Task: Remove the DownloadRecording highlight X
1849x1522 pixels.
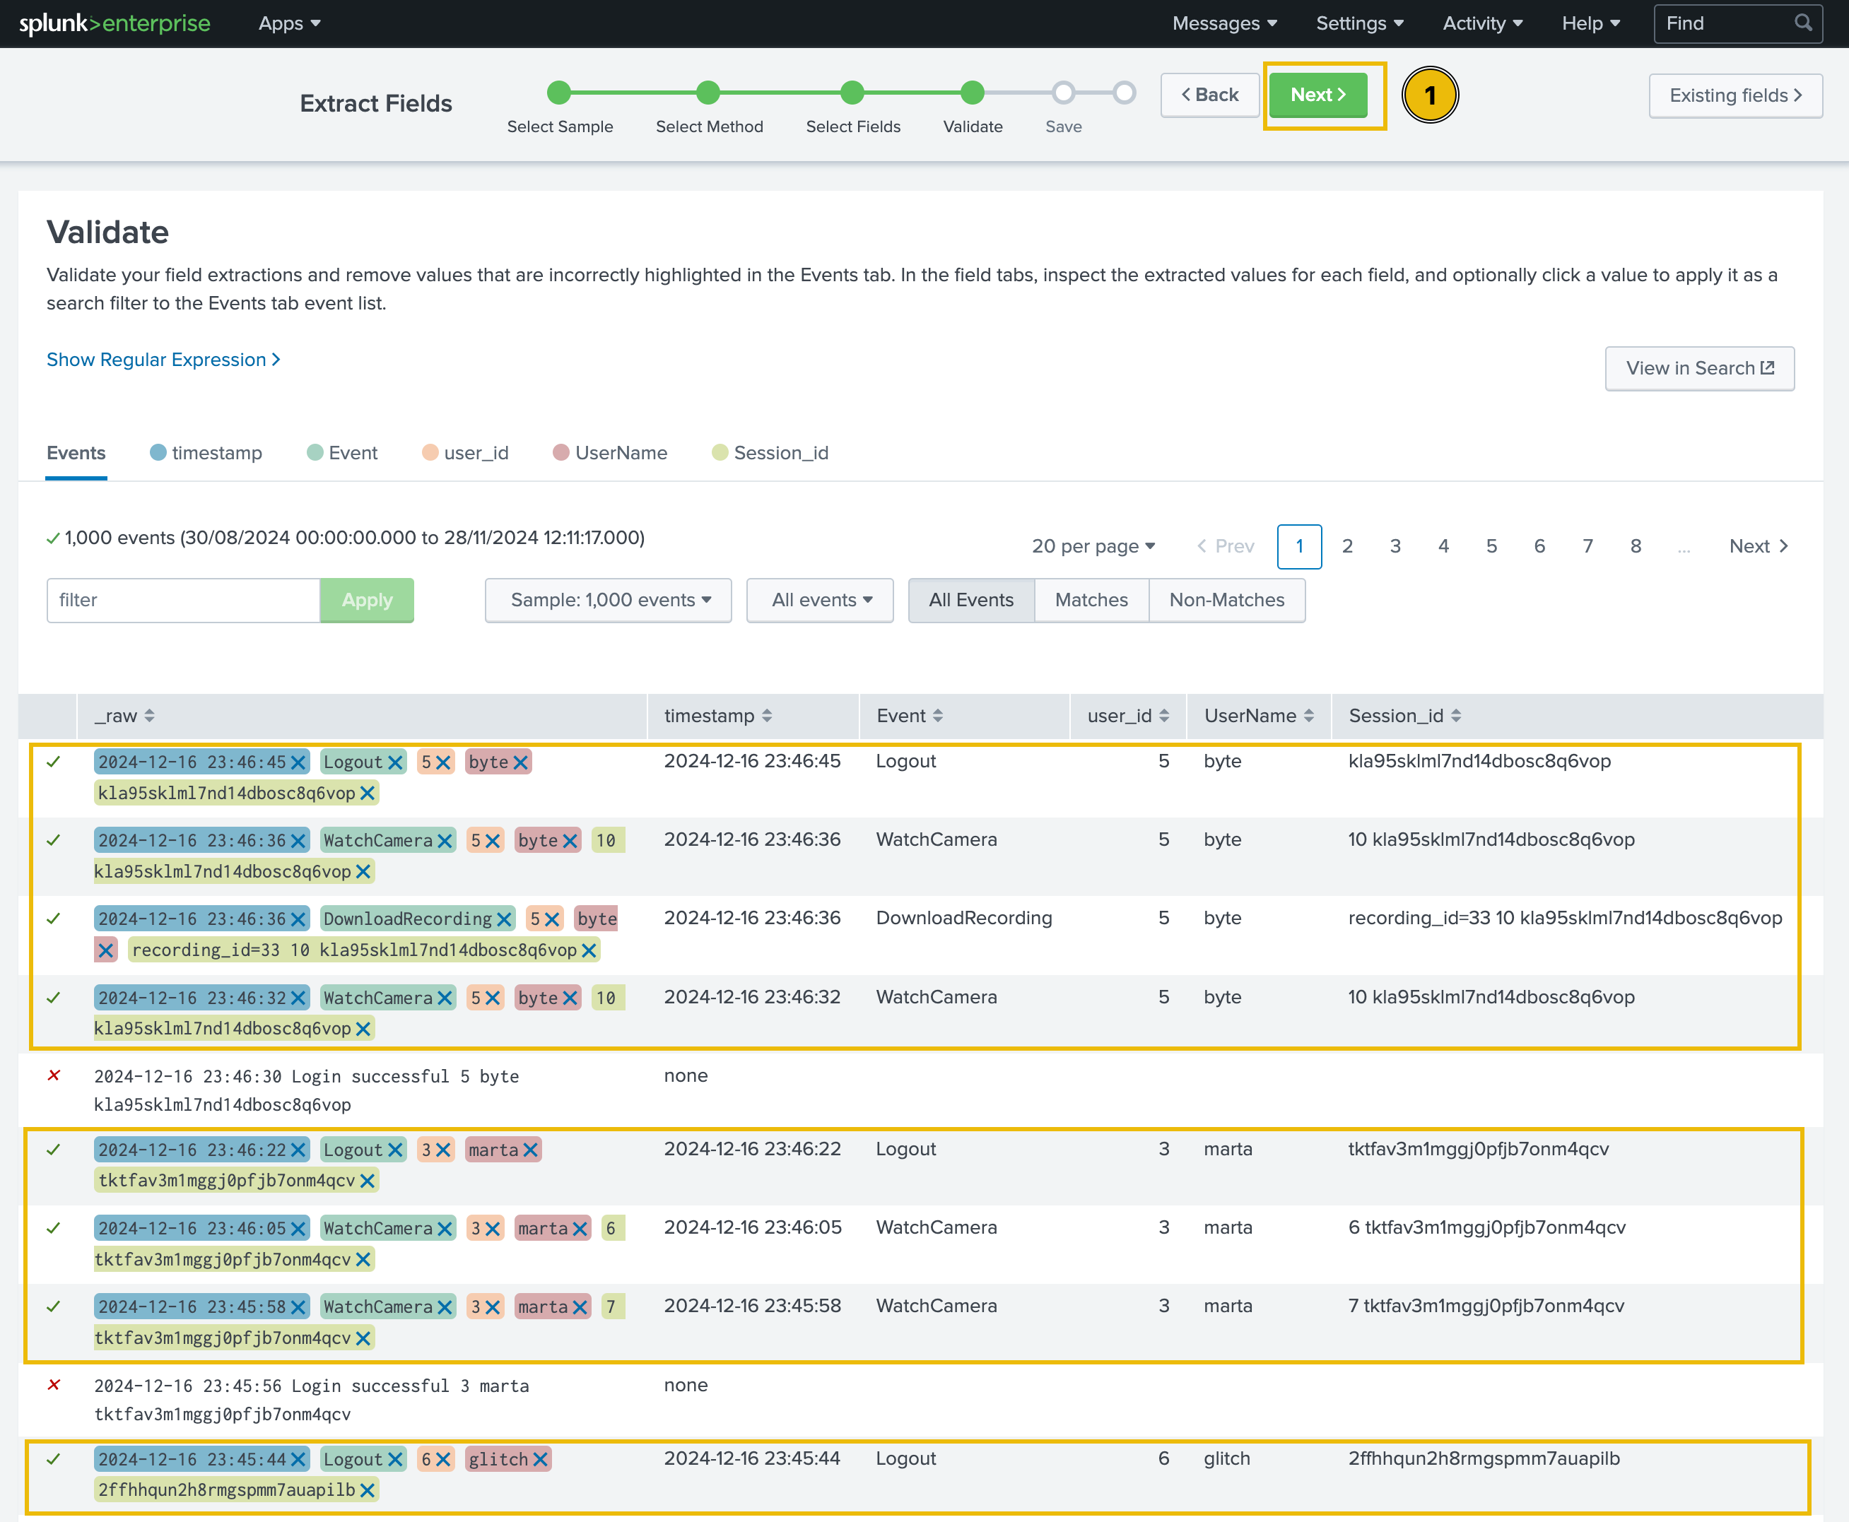Action: (x=505, y=920)
